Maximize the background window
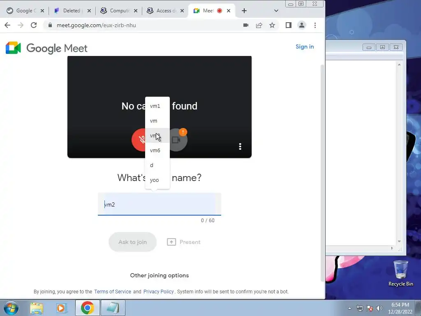 382,47
